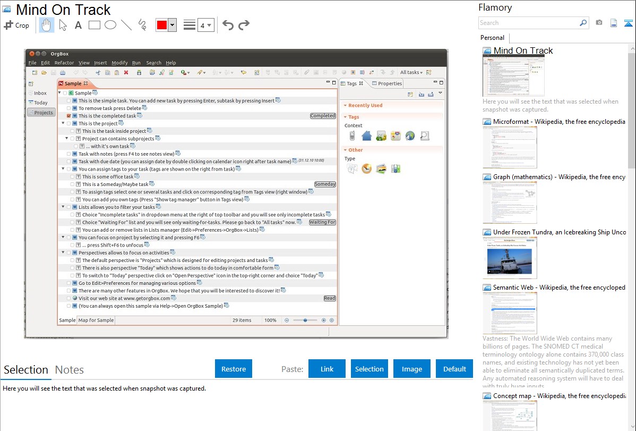This screenshot has width=636, height=431.
Task: Switch to the Notes tab
Action: (70, 370)
